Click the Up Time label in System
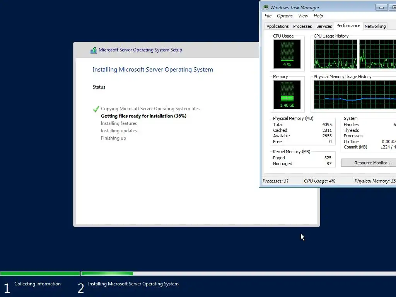This screenshot has height=297, width=396. pyautogui.click(x=351, y=142)
